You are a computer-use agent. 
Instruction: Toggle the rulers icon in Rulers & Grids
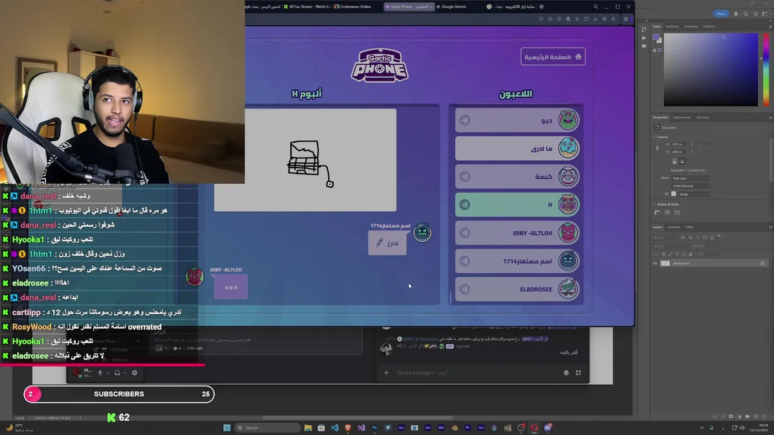click(657, 213)
